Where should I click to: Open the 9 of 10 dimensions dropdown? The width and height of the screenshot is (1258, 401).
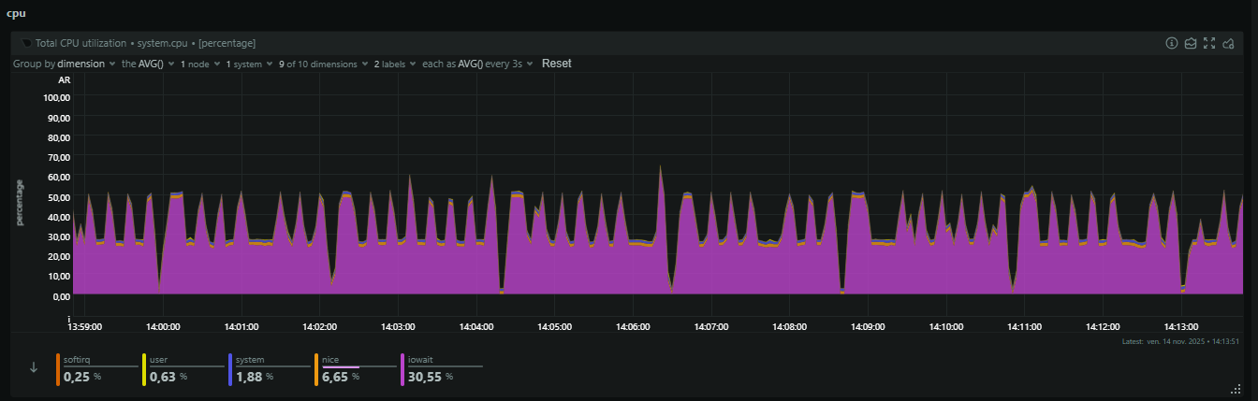tap(323, 64)
